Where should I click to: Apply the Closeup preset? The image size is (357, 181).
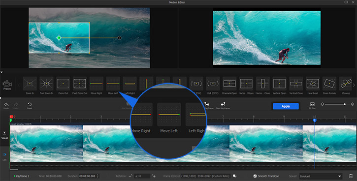(x=346, y=84)
